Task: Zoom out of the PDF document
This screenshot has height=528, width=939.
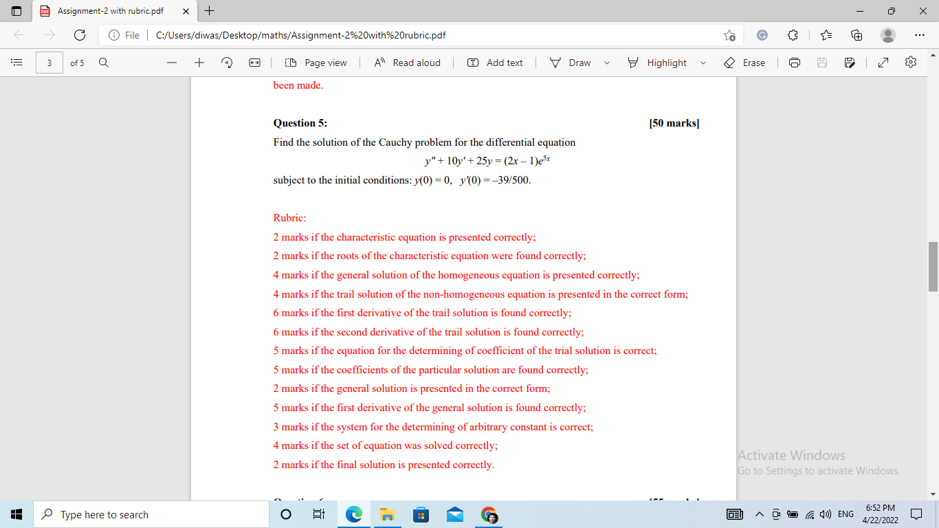Action: point(171,63)
